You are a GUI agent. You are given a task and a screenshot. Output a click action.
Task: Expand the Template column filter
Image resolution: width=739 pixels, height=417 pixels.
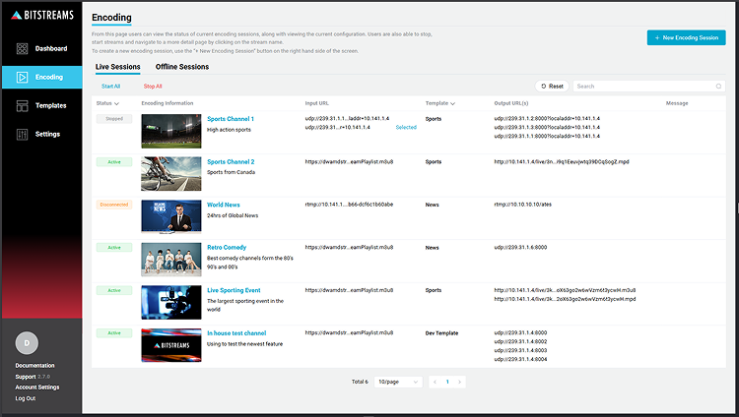[x=453, y=102]
